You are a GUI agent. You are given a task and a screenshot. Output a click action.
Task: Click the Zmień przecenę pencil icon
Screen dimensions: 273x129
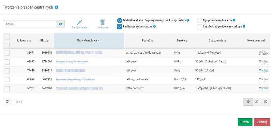[x=79, y=23]
